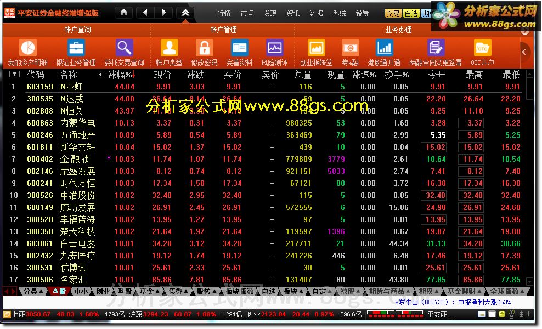Open the 设置 menu
The height and width of the screenshot is (329, 542).
(x=362, y=13)
